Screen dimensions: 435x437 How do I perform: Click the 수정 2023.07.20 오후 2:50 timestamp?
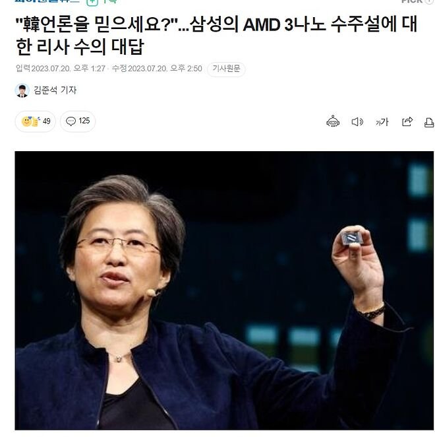pos(157,68)
